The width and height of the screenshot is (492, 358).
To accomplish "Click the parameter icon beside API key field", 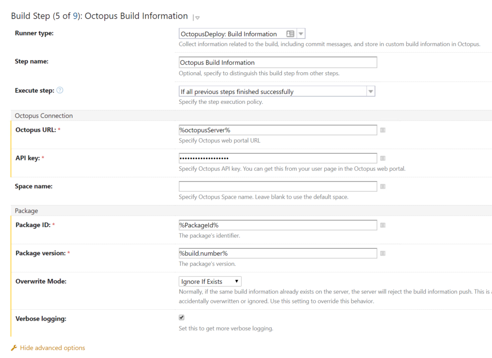I will (383, 158).
